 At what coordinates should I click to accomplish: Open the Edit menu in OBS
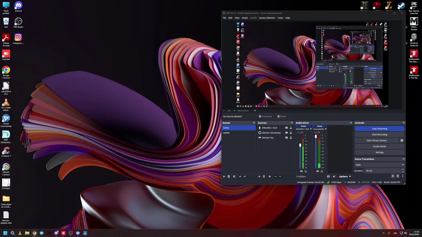230,18
